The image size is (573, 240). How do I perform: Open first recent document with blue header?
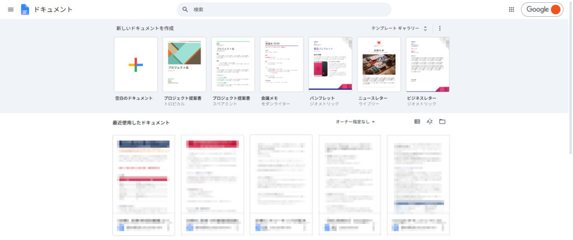pyautogui.click(x=144, y=185)
